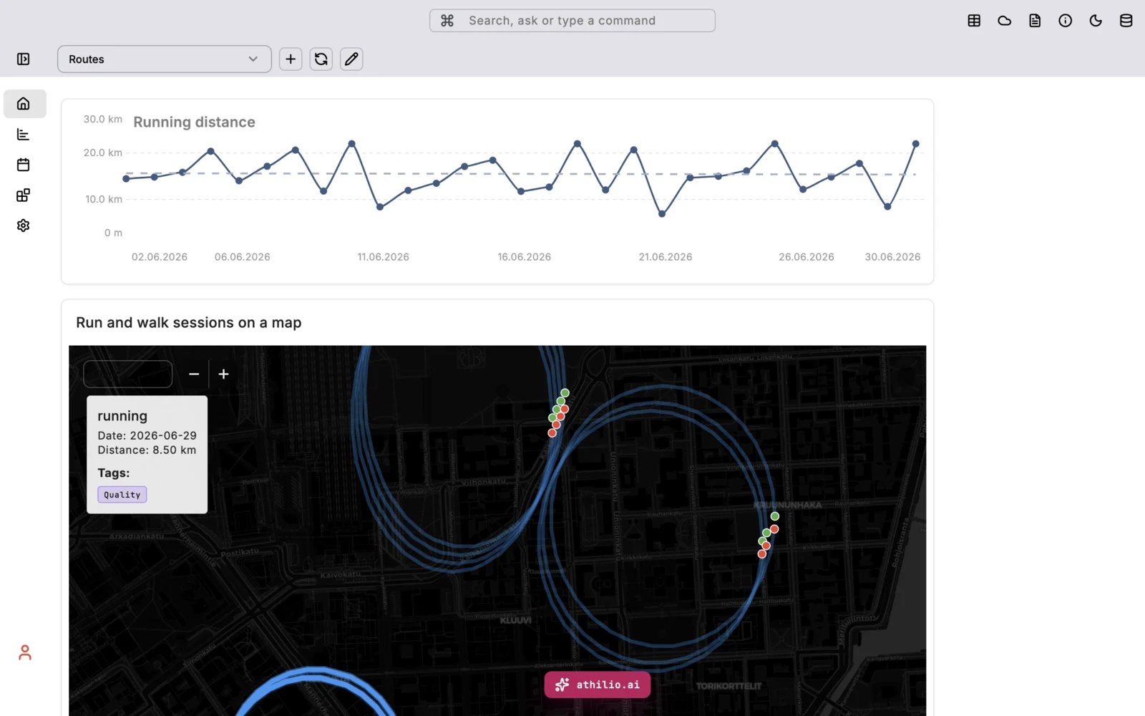The height and width of the screenshot is (716, 1145).
Task: Open the info icon in the top bar
Action: (1066, 21)
